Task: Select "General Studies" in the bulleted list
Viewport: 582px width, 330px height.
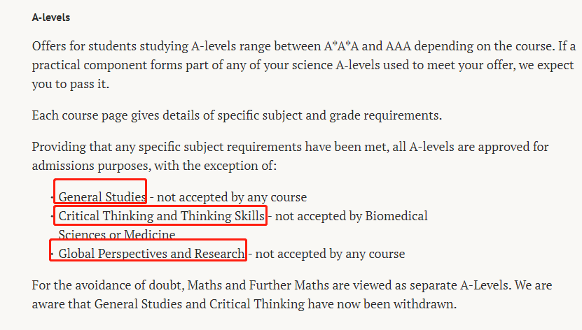Action: [102, 197]
